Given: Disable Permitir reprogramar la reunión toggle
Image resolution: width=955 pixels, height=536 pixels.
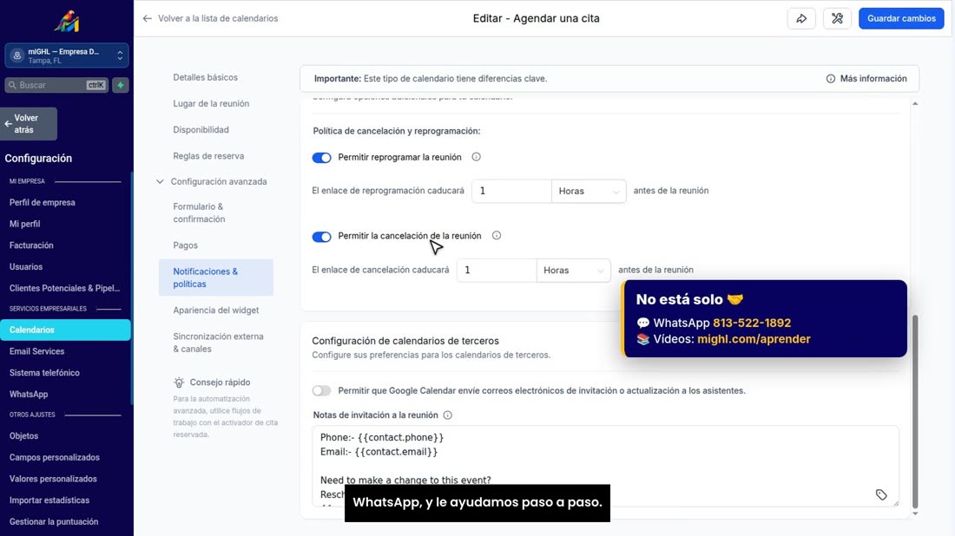Looking at the screenshot, I should [321, 158].
